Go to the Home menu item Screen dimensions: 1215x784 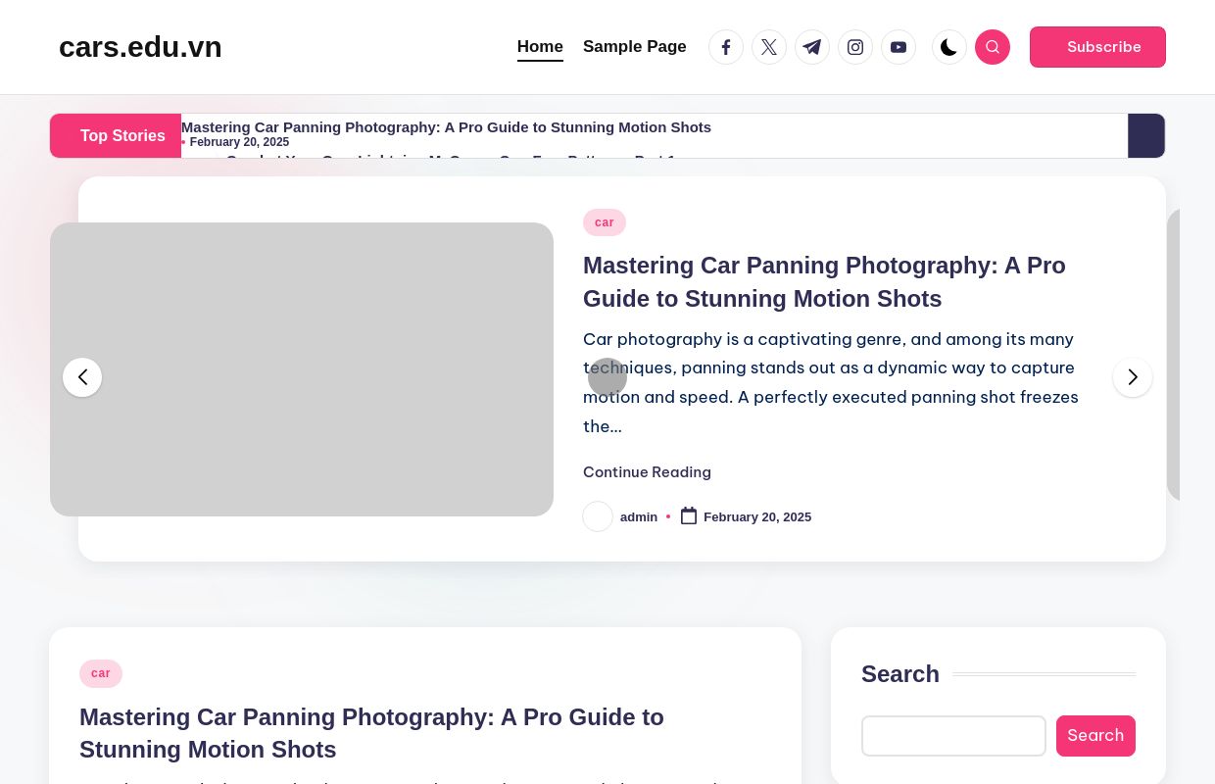pyautogui.click(x=540, y=47)
